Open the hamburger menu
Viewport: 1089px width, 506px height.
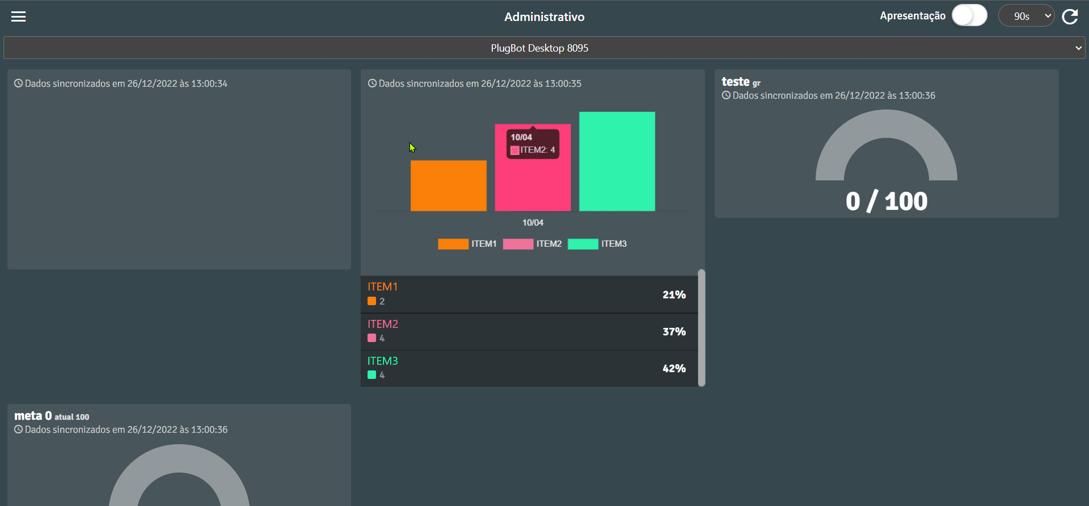coord(19,16)
